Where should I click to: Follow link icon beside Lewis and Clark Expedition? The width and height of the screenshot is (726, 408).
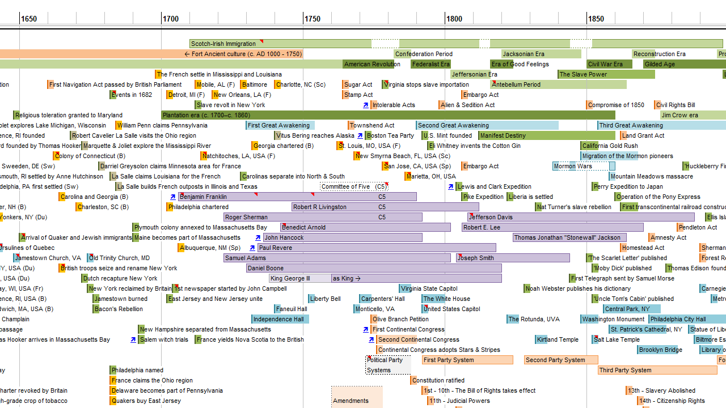(x=451, y=187)
